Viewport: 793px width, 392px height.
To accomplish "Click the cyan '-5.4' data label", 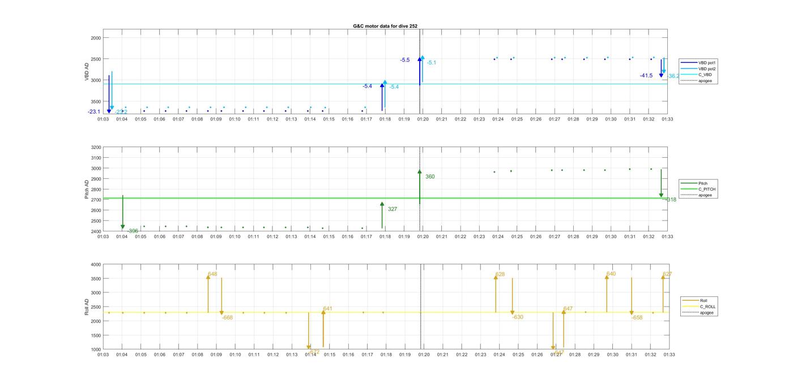I will [394, 87].
